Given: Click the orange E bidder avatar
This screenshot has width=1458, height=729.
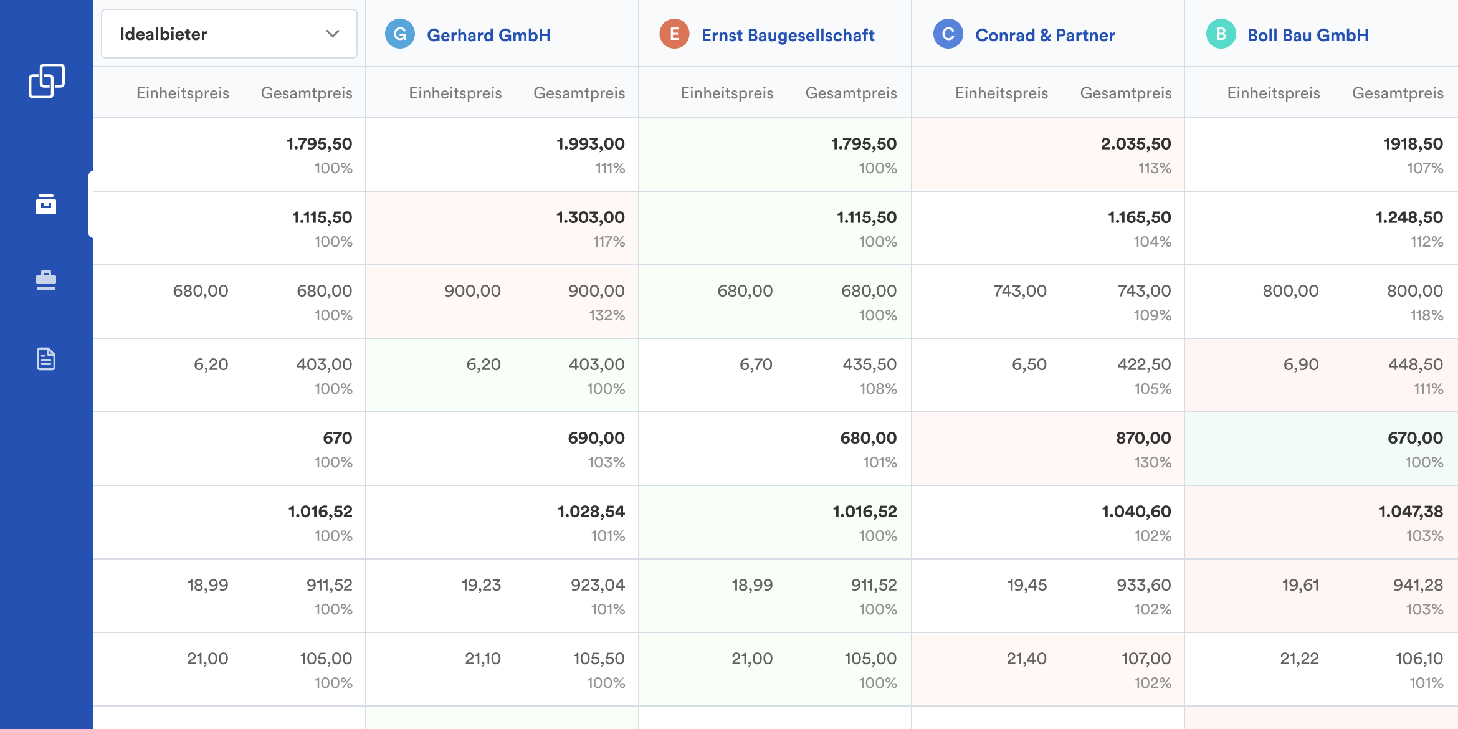Looking at the screenshot, I should click(674, 34).
